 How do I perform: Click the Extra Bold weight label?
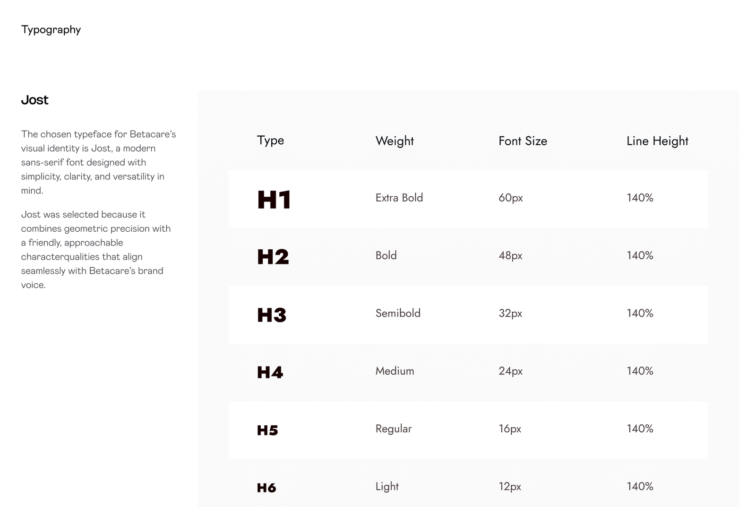(399, 198)
